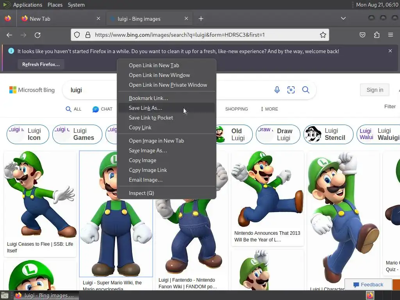Close the New Tab tab
The height and width of the screenshot is (300, 400).
pos(98,18)
